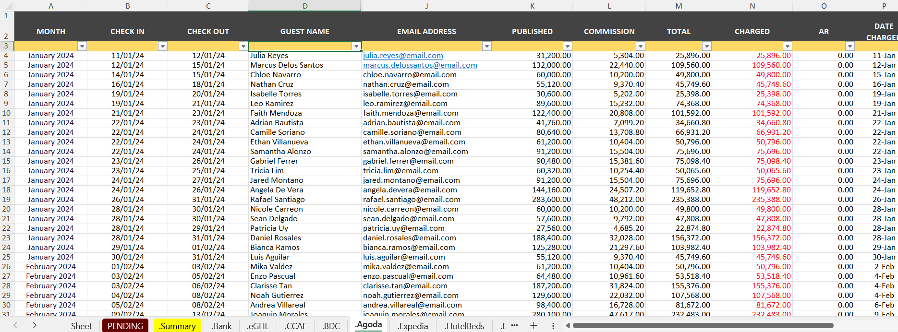Viewport: 898px width, 332px height.
Task: Click the CHECK OUT filter arrow icon
Action: click(x=243, y=47)
